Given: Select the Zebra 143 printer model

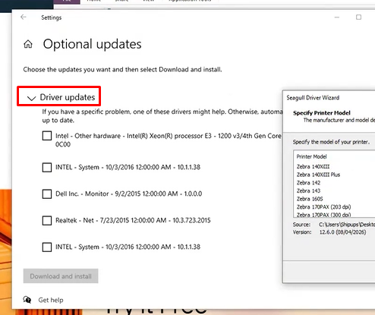Looking at the screenshot, I should click(x=308, y=191).
